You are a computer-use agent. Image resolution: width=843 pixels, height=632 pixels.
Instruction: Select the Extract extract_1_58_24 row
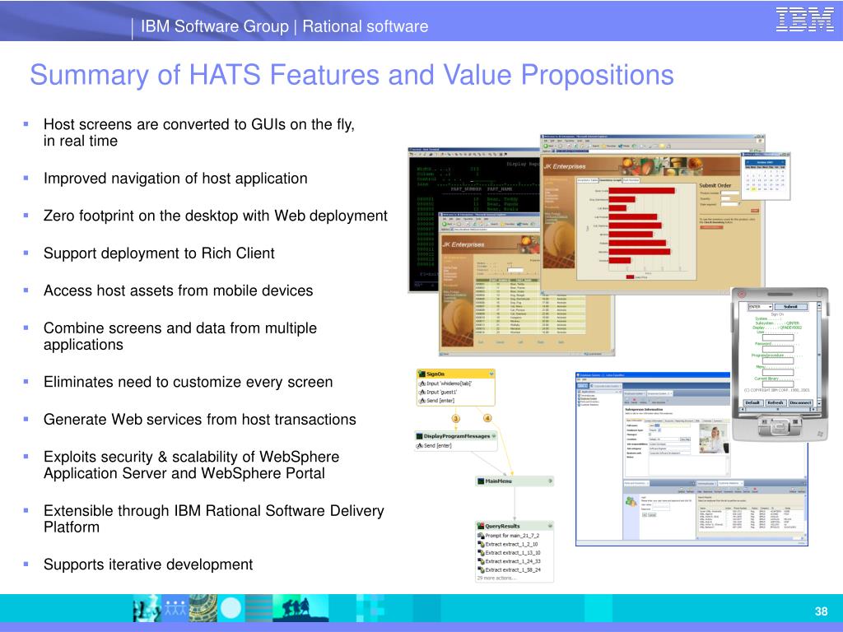point(509,570)
